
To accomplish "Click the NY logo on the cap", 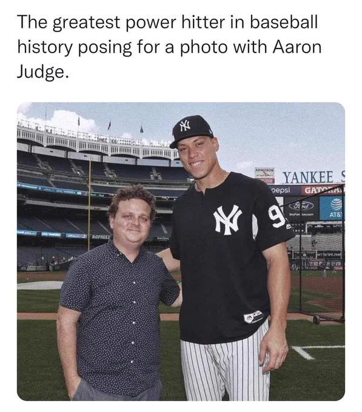I will pos(185,125).
